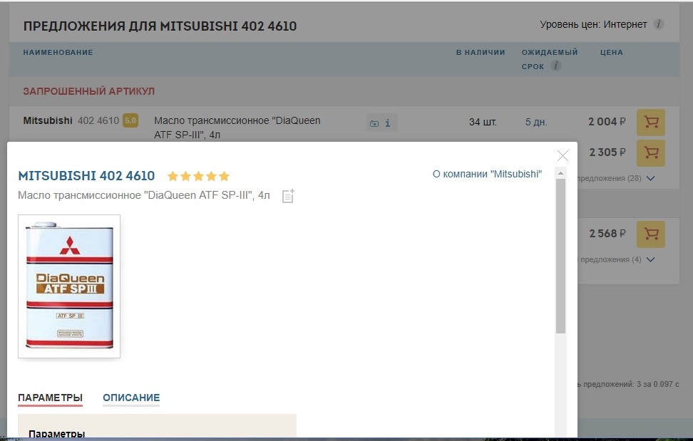The width and height of the screenshot is (693, 441).
Task: Click the popup scrollbar up arrow
Action: (560, 173)
